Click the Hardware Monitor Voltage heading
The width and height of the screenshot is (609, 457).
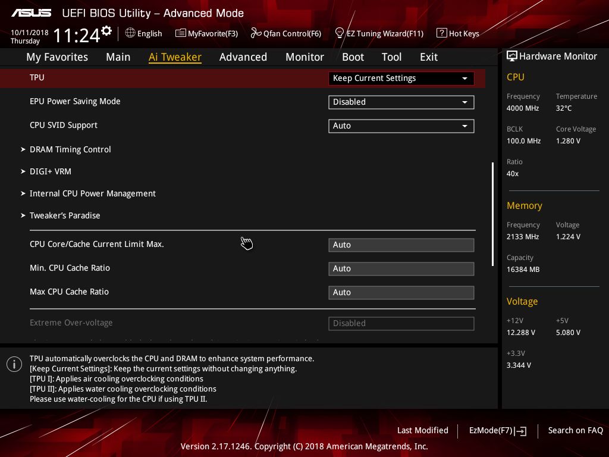point(522,302)
